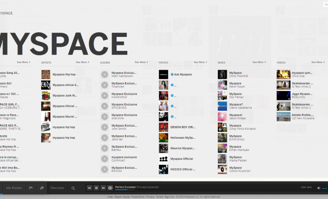Click Princess Superstar artist name in player

click(148, 187)
